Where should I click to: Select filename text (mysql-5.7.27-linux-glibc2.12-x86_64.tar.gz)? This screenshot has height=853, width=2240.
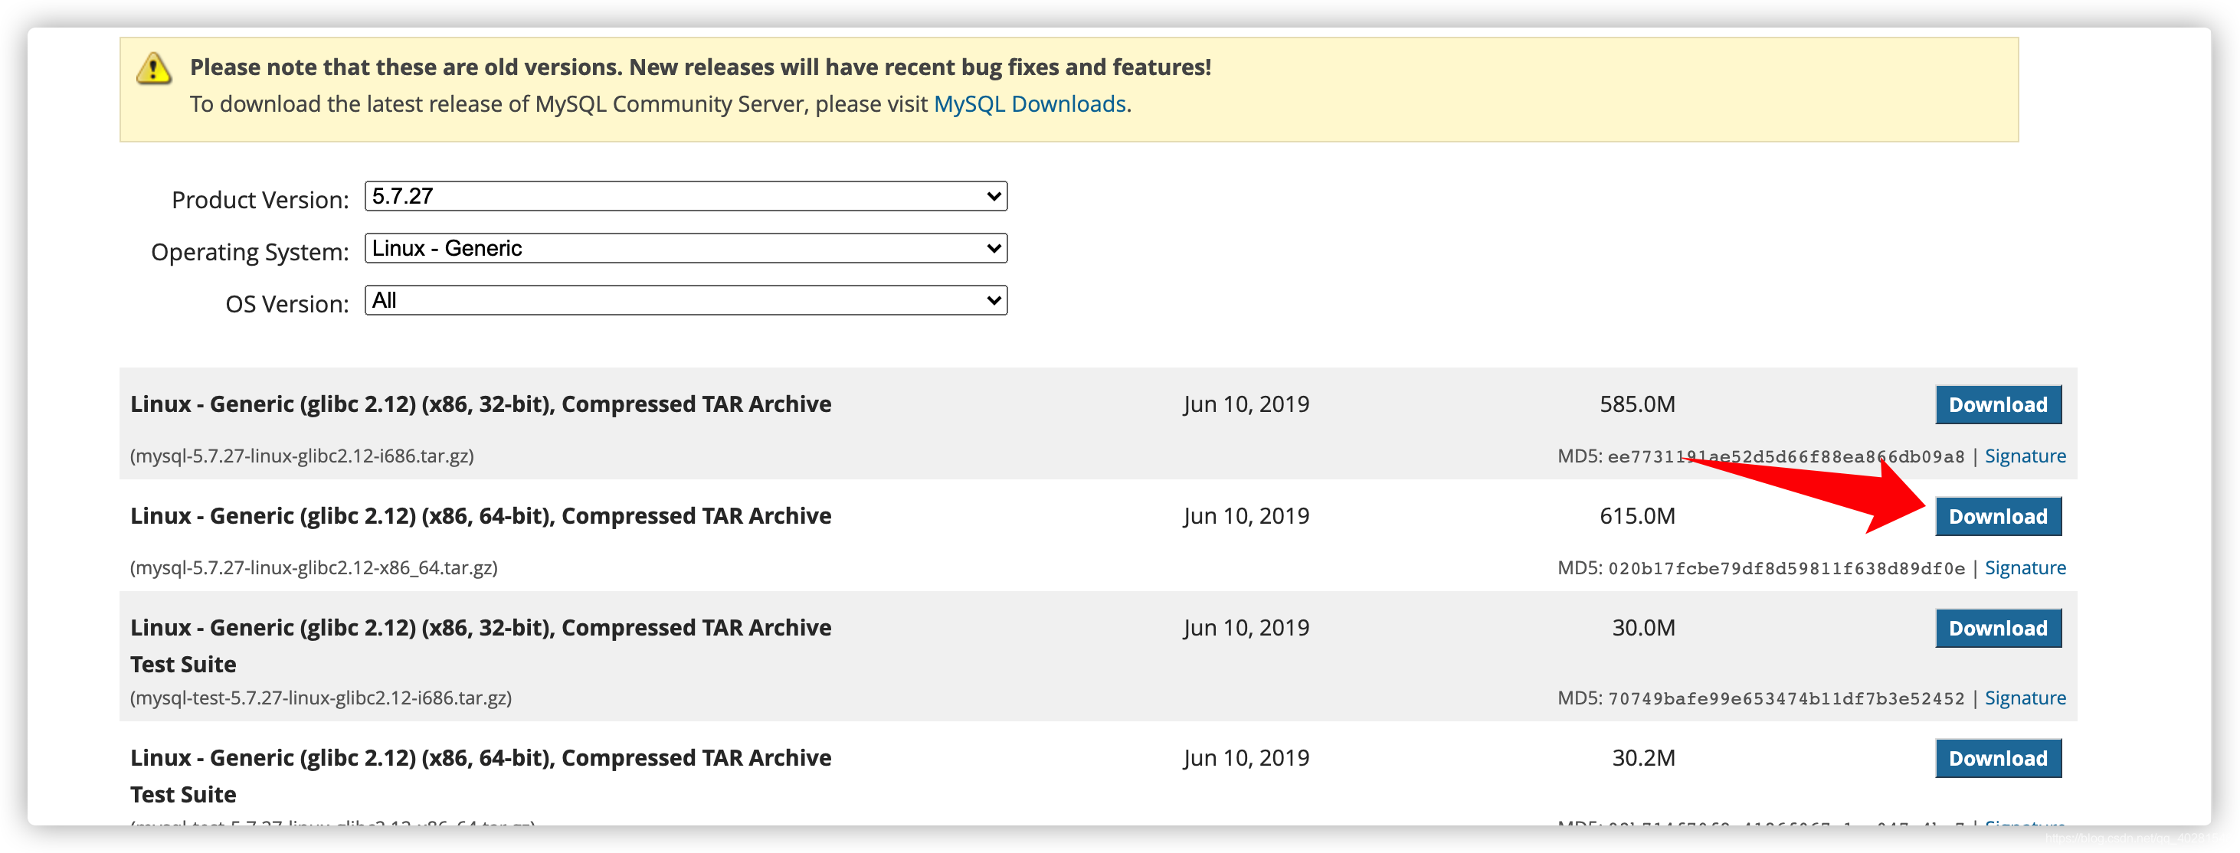click(314, 568)
